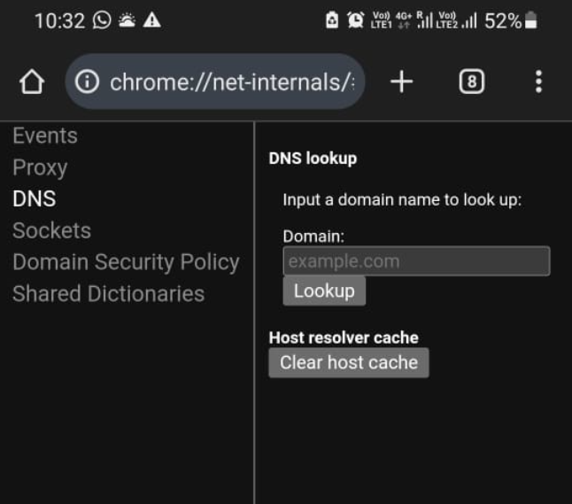Image resolution: width=572 pixels, height=504 pixels.
Task: Open the tab switcher showing 8 tabs
Action: click(471, 82)
